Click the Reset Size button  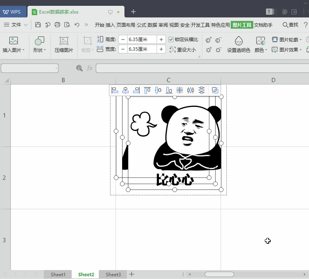183,50
